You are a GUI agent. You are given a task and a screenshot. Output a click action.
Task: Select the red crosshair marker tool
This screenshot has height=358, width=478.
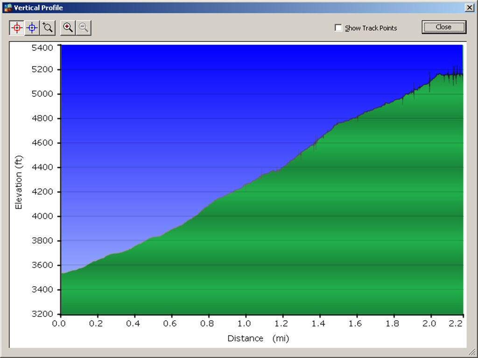point(17,28)
